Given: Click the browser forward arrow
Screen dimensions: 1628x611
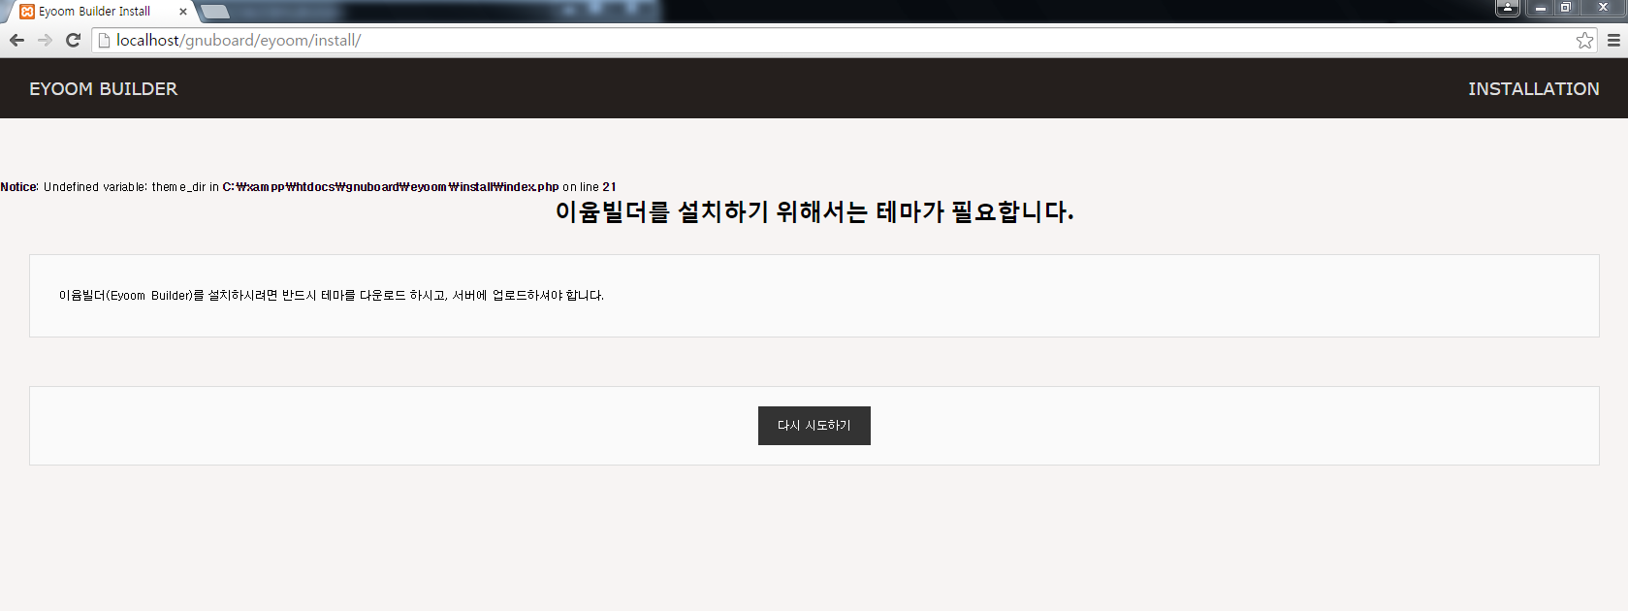Looking at the screenshot, I should (x=45, y=40).
